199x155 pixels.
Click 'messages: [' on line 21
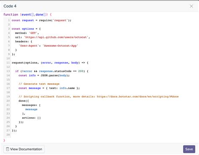tap(31, 105)
